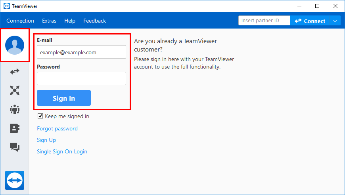Screen dimensions: 345x195
Task: Toggle the Keep me signed in checkbox
Action: tap(40, 116)
